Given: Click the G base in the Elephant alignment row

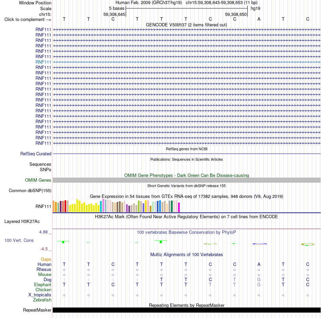Looking at the screenshot, I should coord(259,285).
